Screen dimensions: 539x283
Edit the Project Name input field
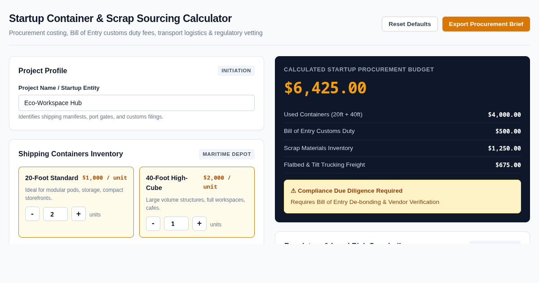[137, 103]
